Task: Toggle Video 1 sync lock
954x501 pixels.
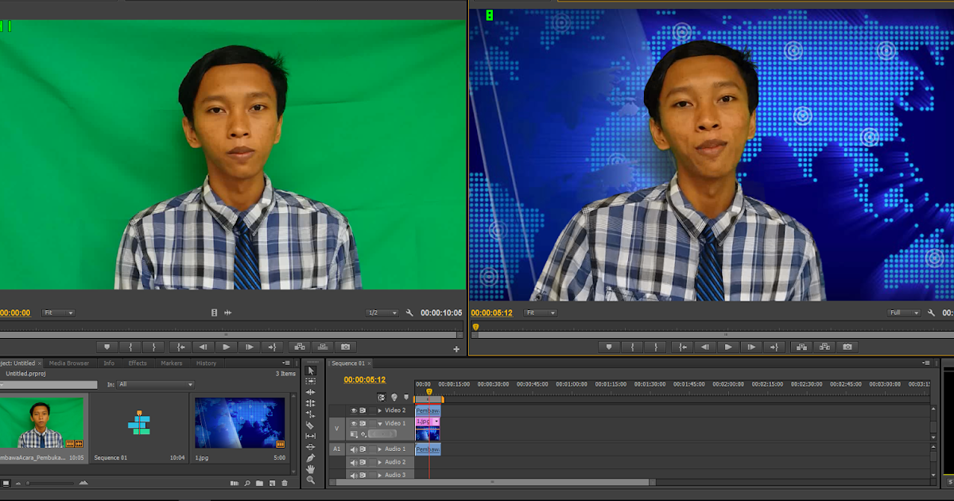Action: pos(363,424)
